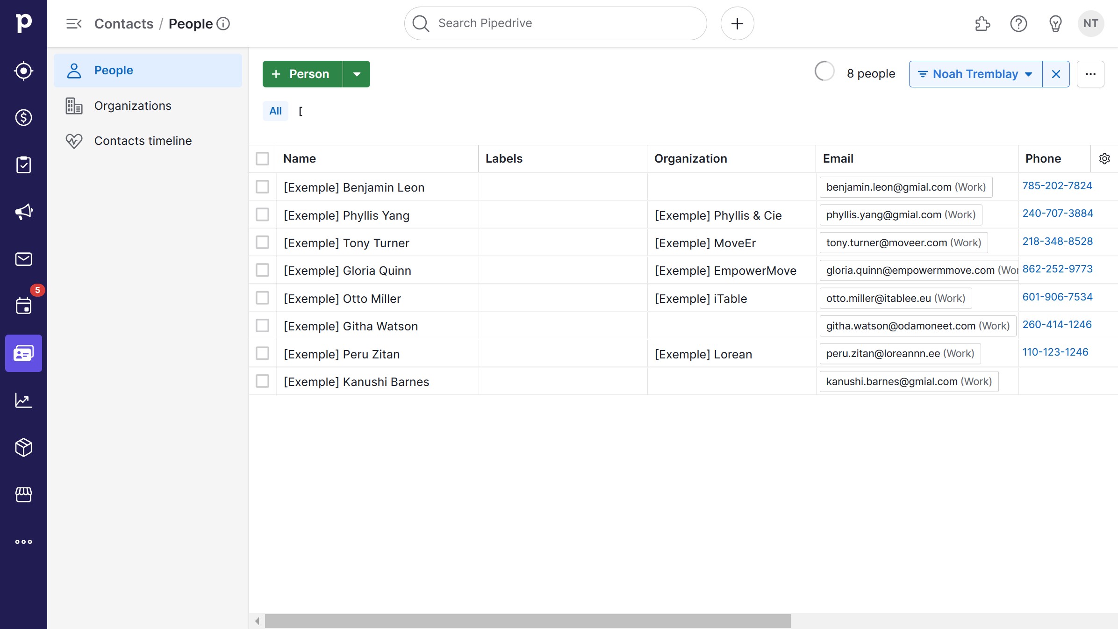Toggle the select-all checkbox in header

click(x=263, y=158)
